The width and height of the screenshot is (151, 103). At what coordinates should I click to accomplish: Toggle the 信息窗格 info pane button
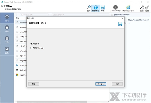tap(96, 8)
